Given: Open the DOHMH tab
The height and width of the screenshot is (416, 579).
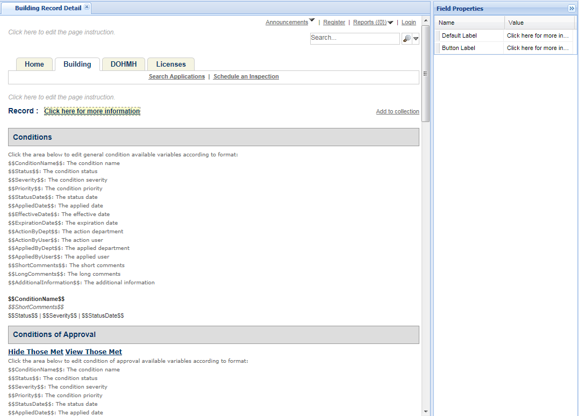Looking at the screenshot, I should click(124, 64).
